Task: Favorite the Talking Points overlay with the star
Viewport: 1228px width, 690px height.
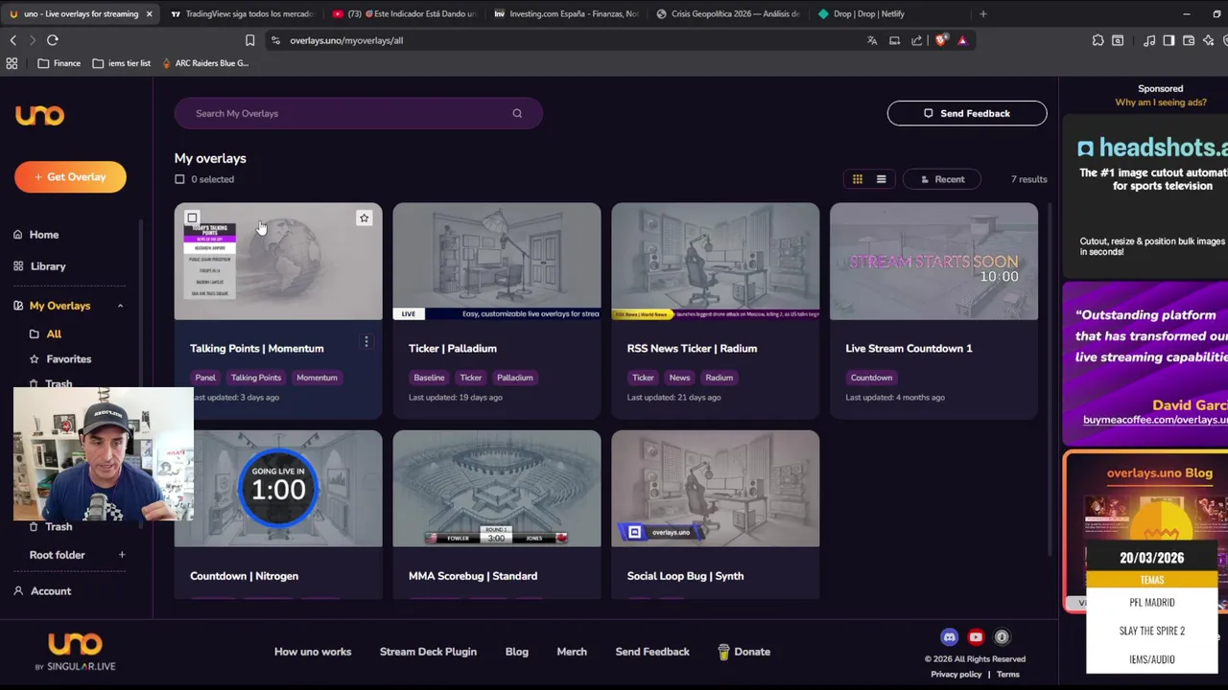Action: pyautogui.click(x=364, y=218)
